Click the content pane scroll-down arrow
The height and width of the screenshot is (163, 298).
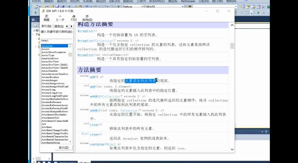pyautogui.click(x=232, y=149)
